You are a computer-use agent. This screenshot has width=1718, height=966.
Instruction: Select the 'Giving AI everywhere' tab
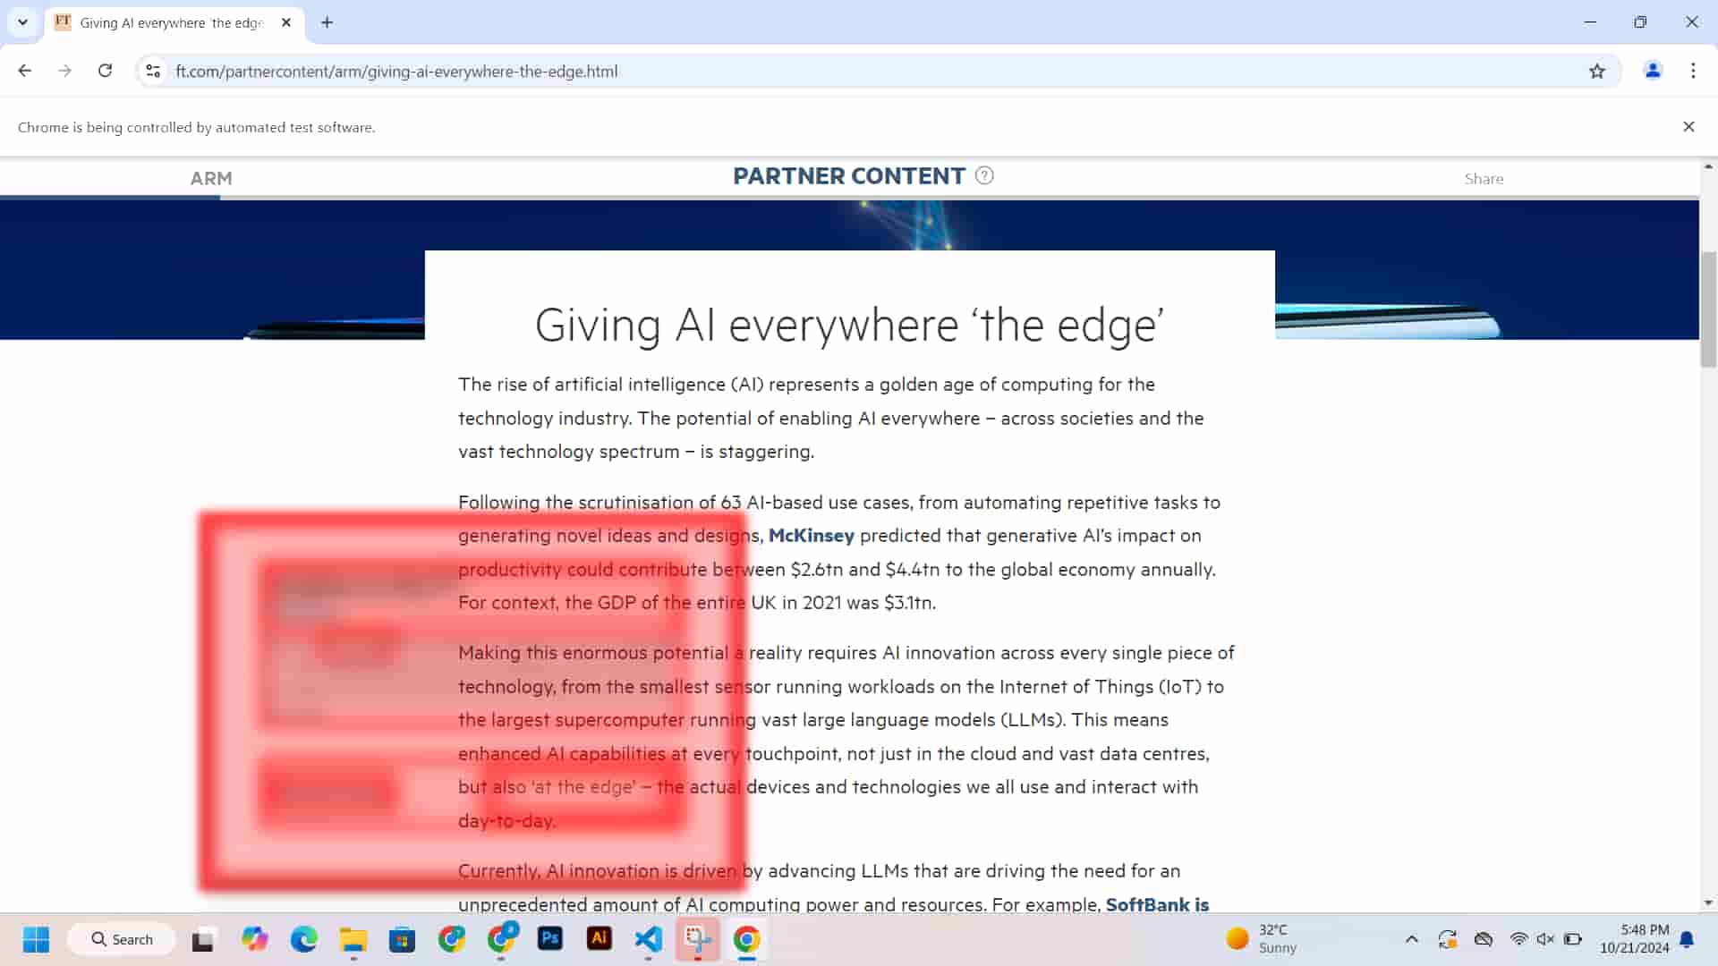[170, 22]
